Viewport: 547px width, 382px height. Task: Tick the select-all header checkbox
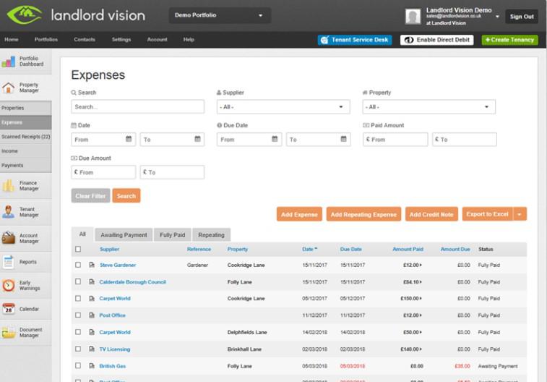tap(78, 249)
